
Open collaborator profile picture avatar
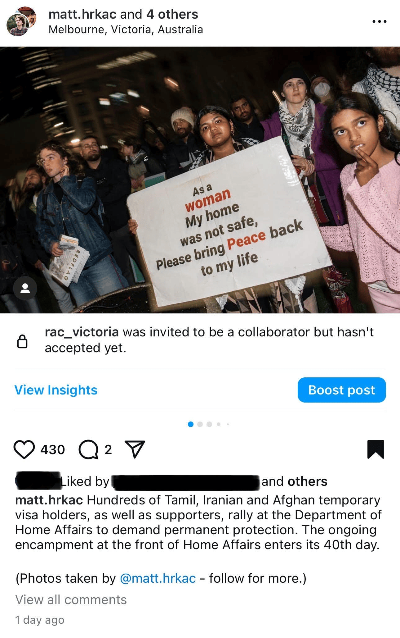(21, 21)
